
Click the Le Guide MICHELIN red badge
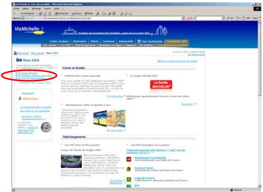[161, 84]
